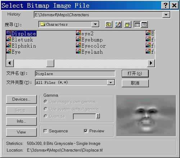180x158 pixels.
Task: Click the gamma Override spinner arrows
Action: 98,116
